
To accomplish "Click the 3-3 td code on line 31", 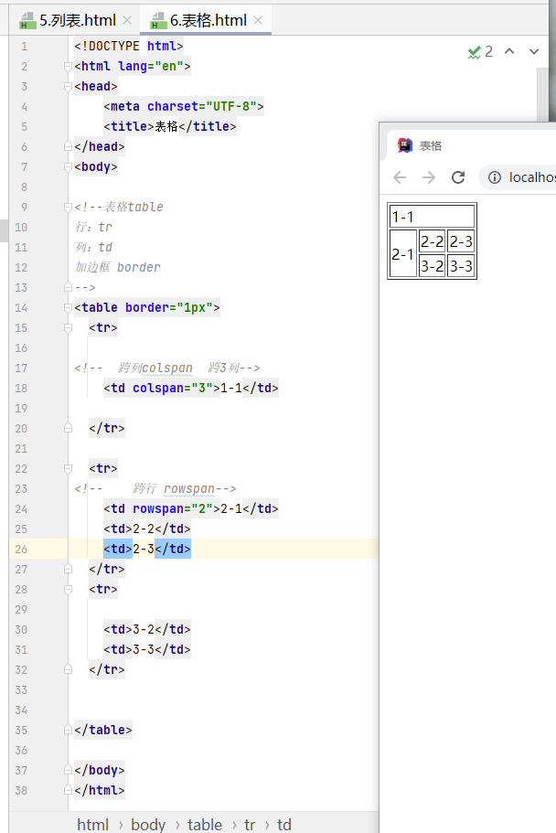I will (147, 650).
